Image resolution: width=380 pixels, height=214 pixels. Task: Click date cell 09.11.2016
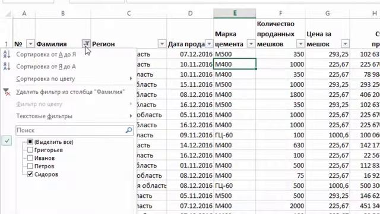(x=190, y=135)
